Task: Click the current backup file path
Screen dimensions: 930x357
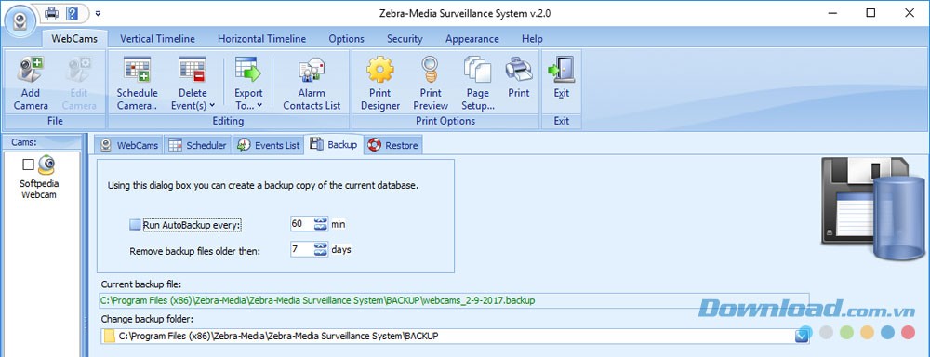Action: [x=454, y=300]
